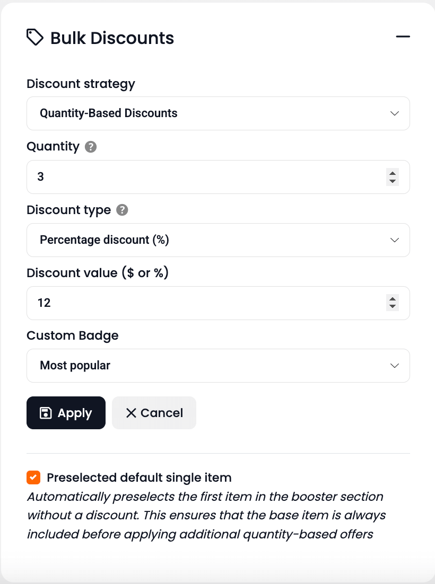Click the Apply button
Image resolution: width=435 pixels, height=584 pixels.
(66, 413)
